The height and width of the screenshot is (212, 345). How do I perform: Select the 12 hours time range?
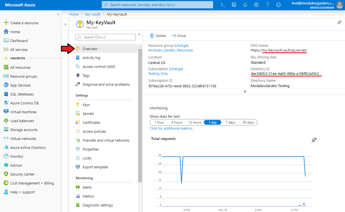(x=195, y=122)
